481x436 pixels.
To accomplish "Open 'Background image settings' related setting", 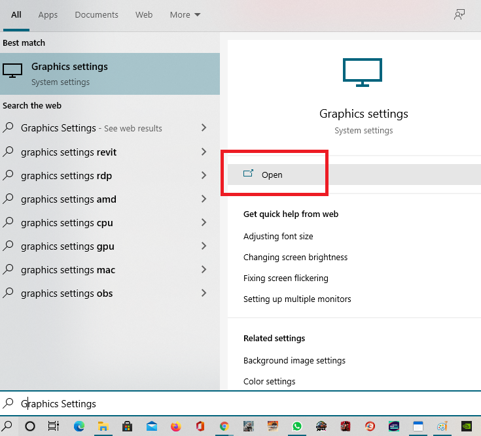I will click(x=294, y=360).
